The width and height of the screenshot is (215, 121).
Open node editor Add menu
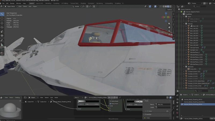coord(52,98)
